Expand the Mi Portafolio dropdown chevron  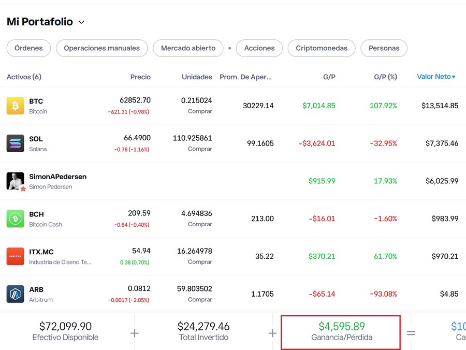pos(81,22)
